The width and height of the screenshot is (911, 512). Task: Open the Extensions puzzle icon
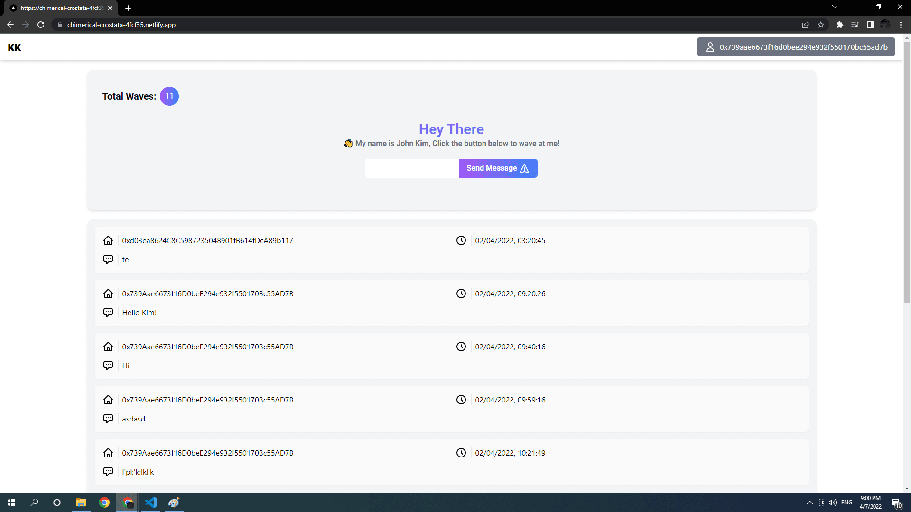pos(839,25)
